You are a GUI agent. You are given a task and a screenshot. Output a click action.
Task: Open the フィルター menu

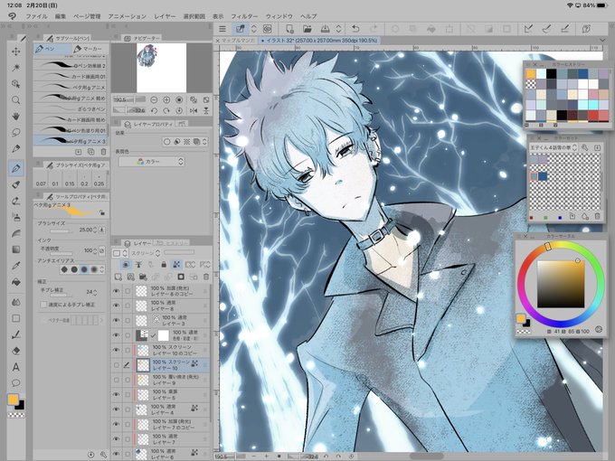click(x=244, y=16)
